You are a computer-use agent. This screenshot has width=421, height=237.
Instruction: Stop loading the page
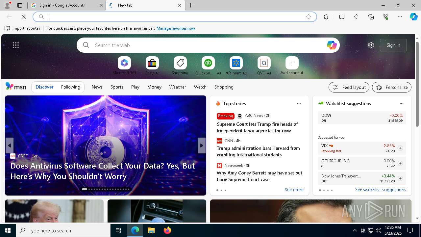[24, 17]
